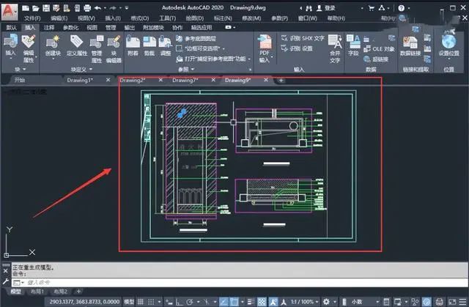Screen dimensions: 469x307
Task: Toggle object snap tracking highlighted button
Action: (x=224, y=302)
